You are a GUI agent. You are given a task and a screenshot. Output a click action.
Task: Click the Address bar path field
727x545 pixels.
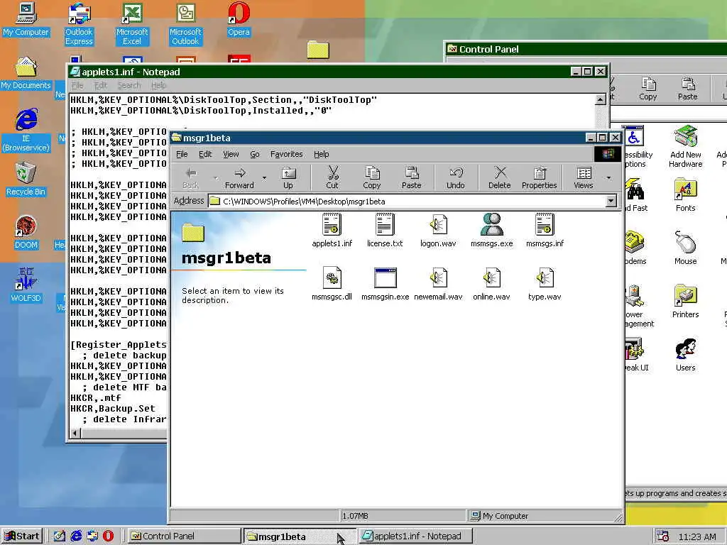click(x=407, y=201)
